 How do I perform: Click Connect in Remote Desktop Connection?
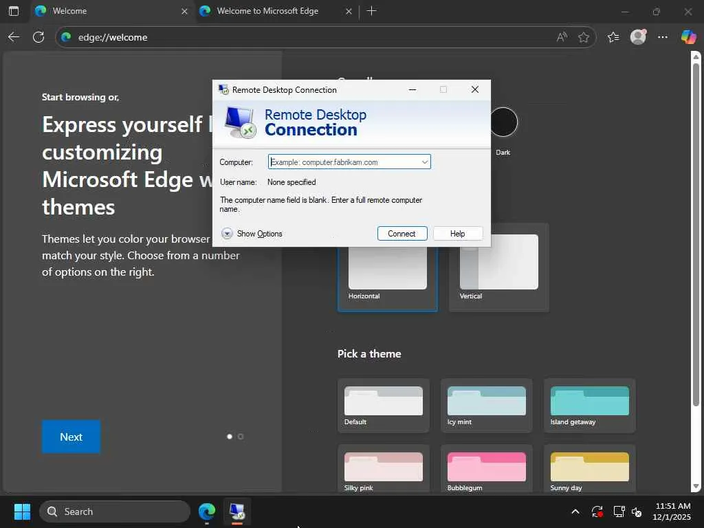pyautogui.click(x=401, y=234)
